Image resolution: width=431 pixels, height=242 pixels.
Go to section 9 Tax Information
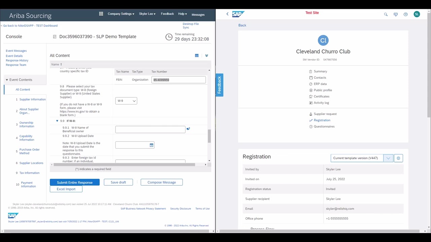coord(29,173)
